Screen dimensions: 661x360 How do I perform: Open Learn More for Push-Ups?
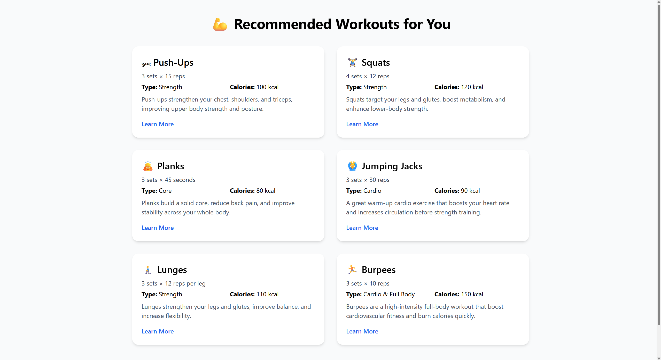click(158, 124)
